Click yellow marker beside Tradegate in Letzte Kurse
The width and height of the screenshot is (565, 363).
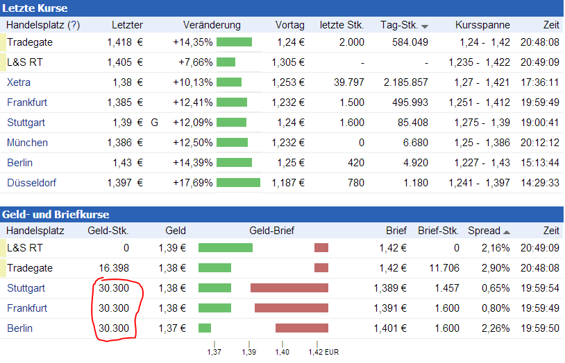[3, 42]
